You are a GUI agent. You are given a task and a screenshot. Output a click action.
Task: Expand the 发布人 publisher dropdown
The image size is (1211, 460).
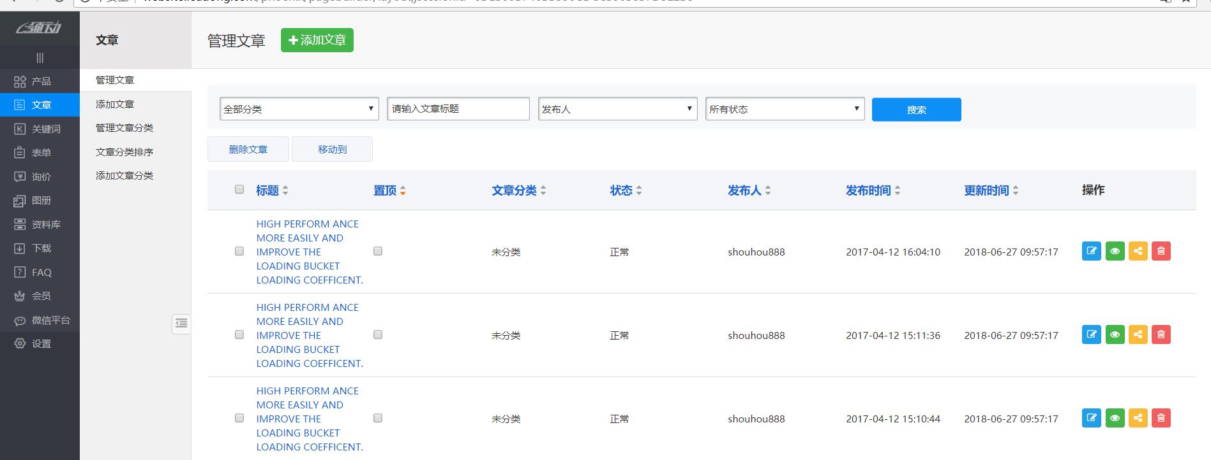[617, 109]
